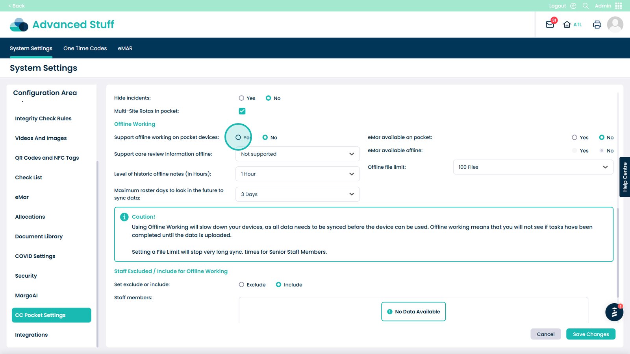
Task: Expand the Offline file limit dropdown
Action: point(533,167)
